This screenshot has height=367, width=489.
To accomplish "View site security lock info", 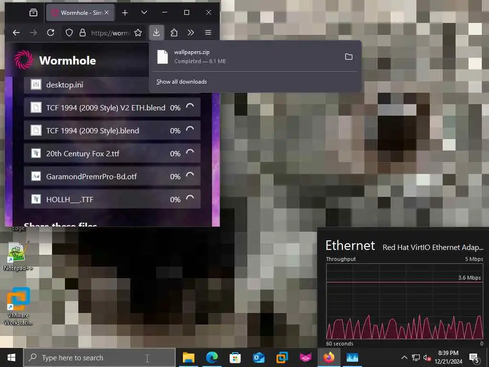I will [83, 32].
